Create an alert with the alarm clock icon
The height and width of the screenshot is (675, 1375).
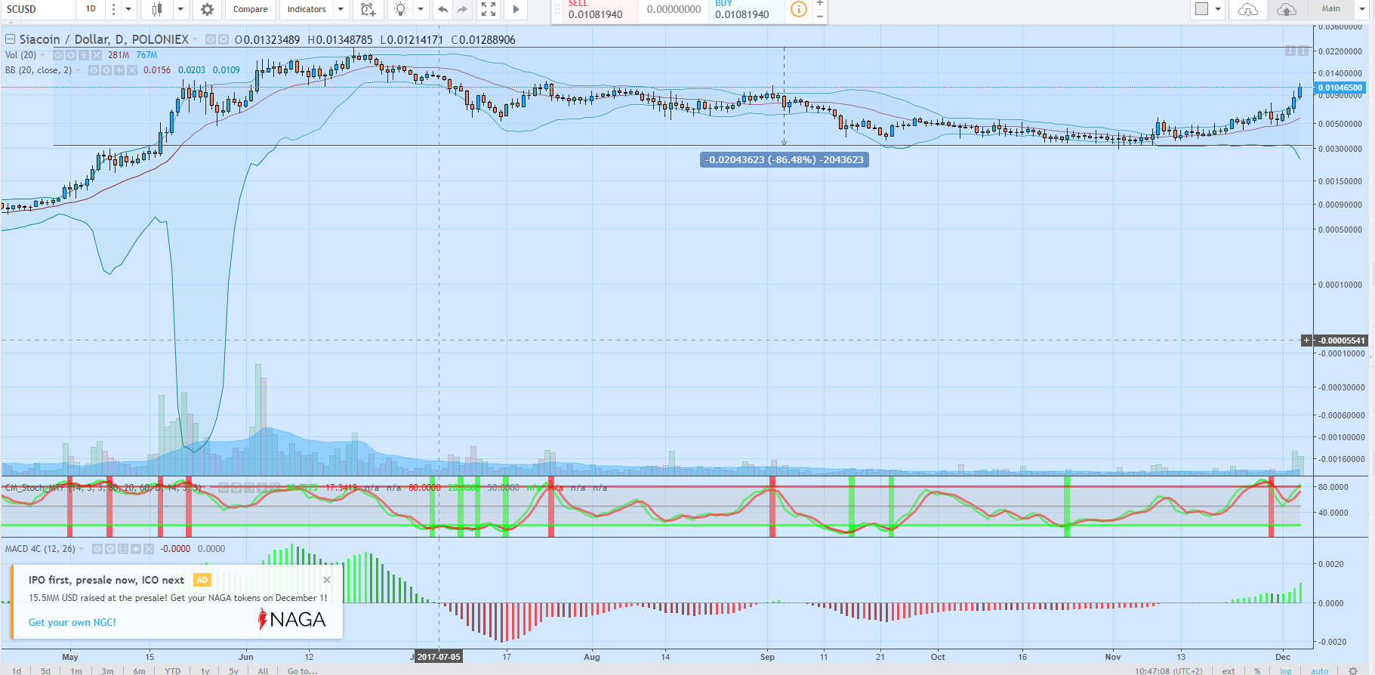tap(368, 9)
